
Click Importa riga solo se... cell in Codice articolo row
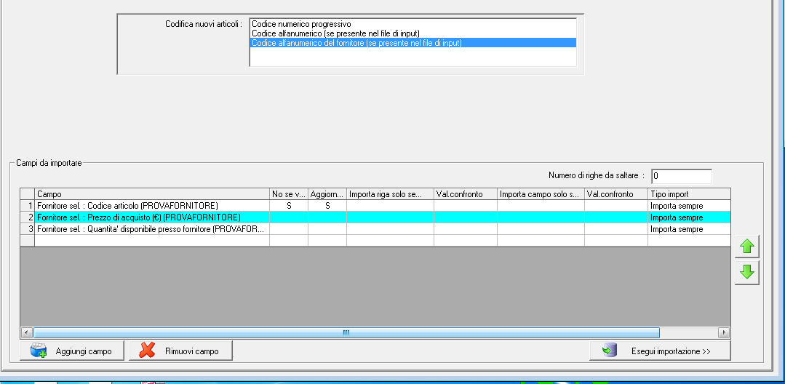coord(391,205)
